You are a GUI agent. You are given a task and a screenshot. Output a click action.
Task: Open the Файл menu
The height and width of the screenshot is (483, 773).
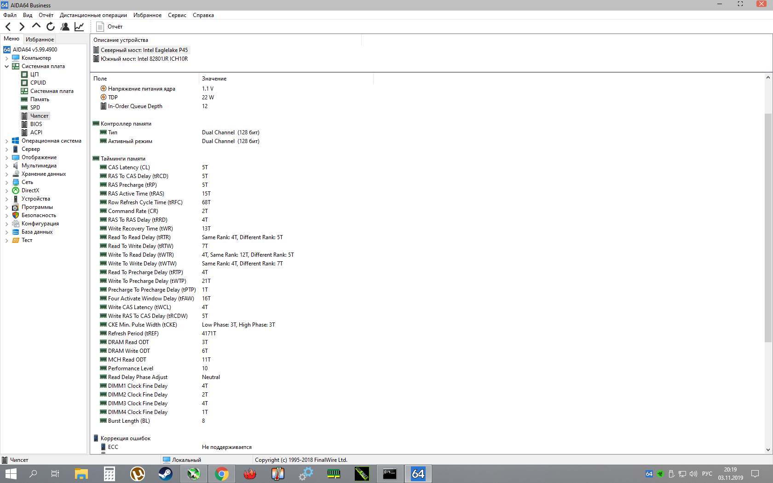(10, 15)
